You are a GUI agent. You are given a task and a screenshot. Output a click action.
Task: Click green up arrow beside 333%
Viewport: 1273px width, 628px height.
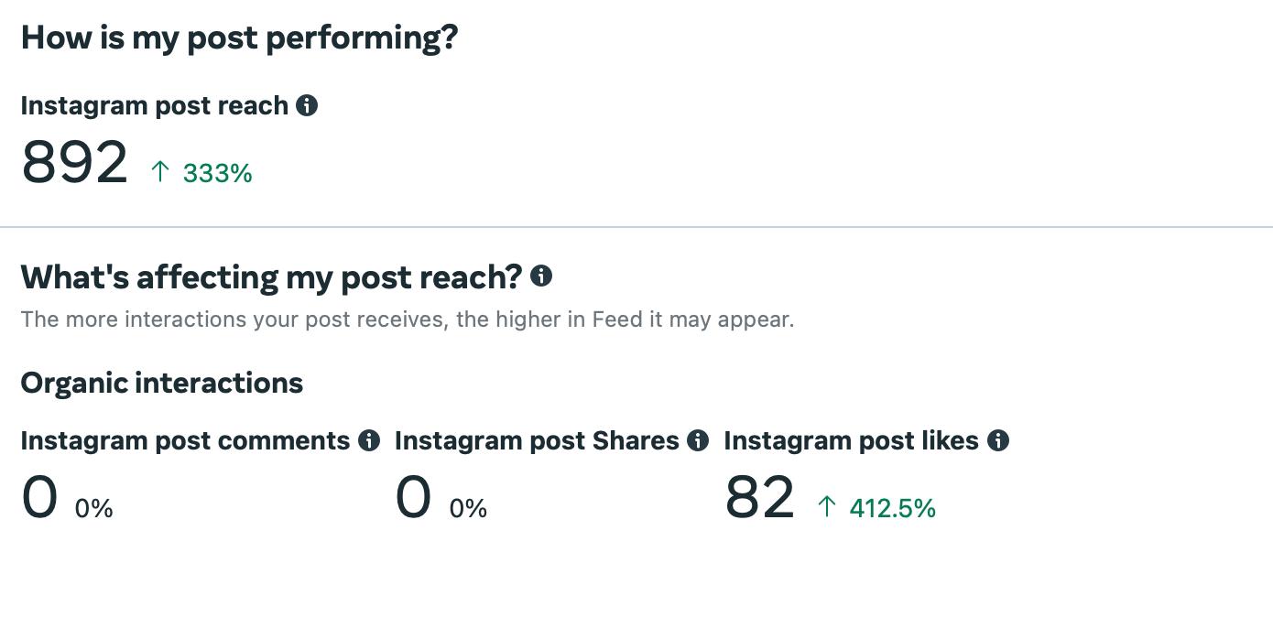160,171
